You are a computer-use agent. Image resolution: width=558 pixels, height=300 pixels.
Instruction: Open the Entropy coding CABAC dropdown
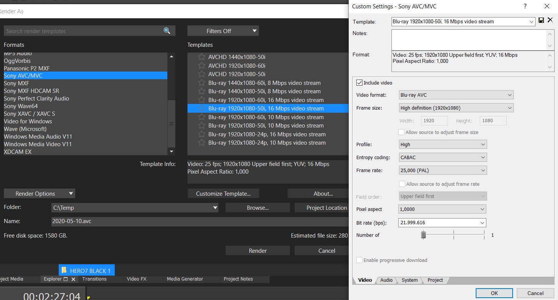click(443, 157)
